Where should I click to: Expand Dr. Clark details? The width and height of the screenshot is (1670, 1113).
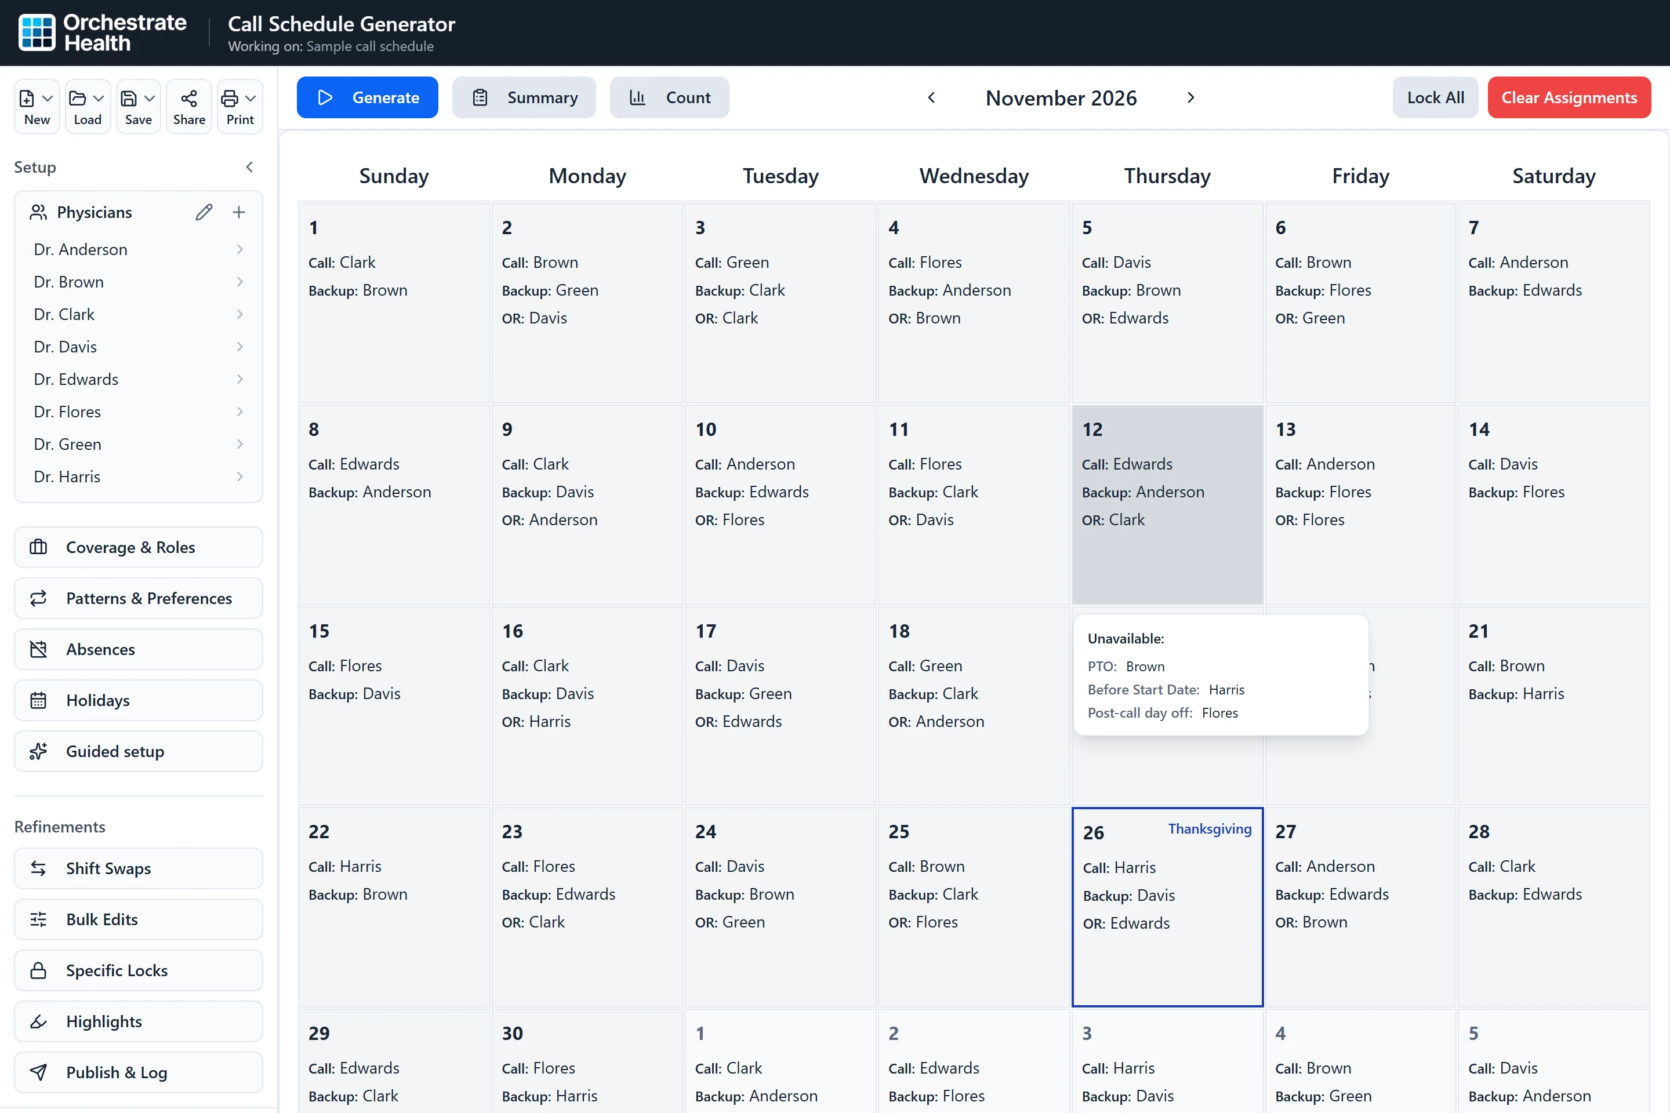point(240,314)
